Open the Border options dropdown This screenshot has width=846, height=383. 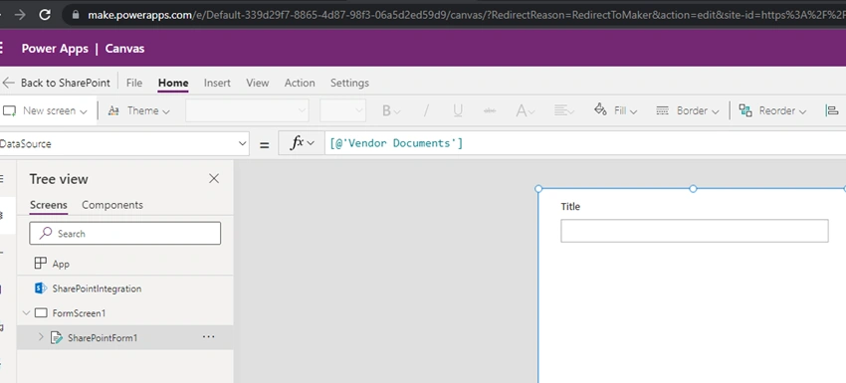[688, 110]
